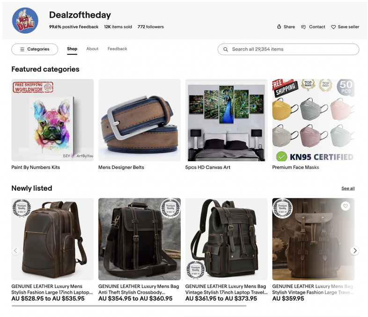Image resolution: width=368 pixels, height=317 pixels.
Task: Click the Dealzoftheday Best Deal logo
Action: click(25, 21)
